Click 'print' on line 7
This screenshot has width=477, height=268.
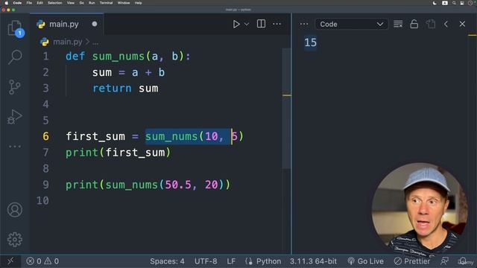(82, 153)
